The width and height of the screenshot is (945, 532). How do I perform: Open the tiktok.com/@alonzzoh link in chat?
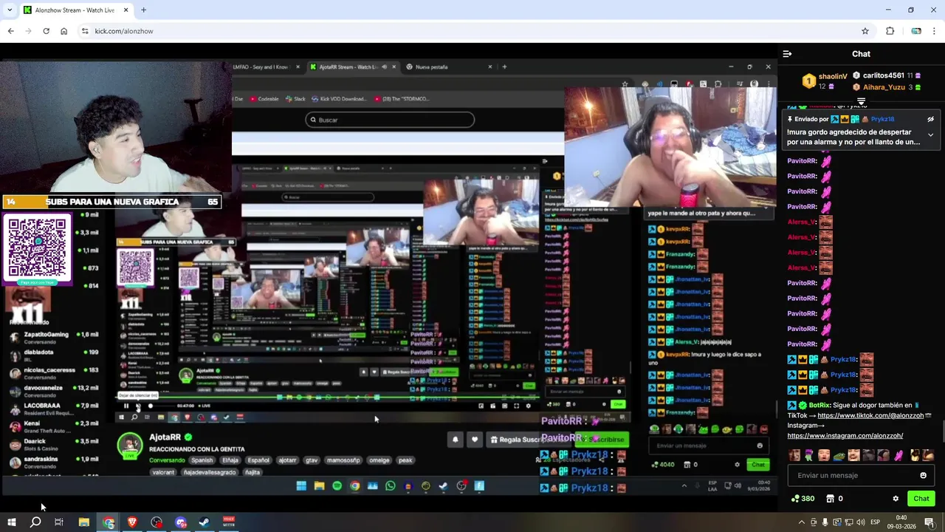pos(870,415)
